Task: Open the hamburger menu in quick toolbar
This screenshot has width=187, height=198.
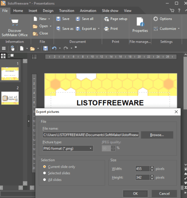Action: point(4,49)
